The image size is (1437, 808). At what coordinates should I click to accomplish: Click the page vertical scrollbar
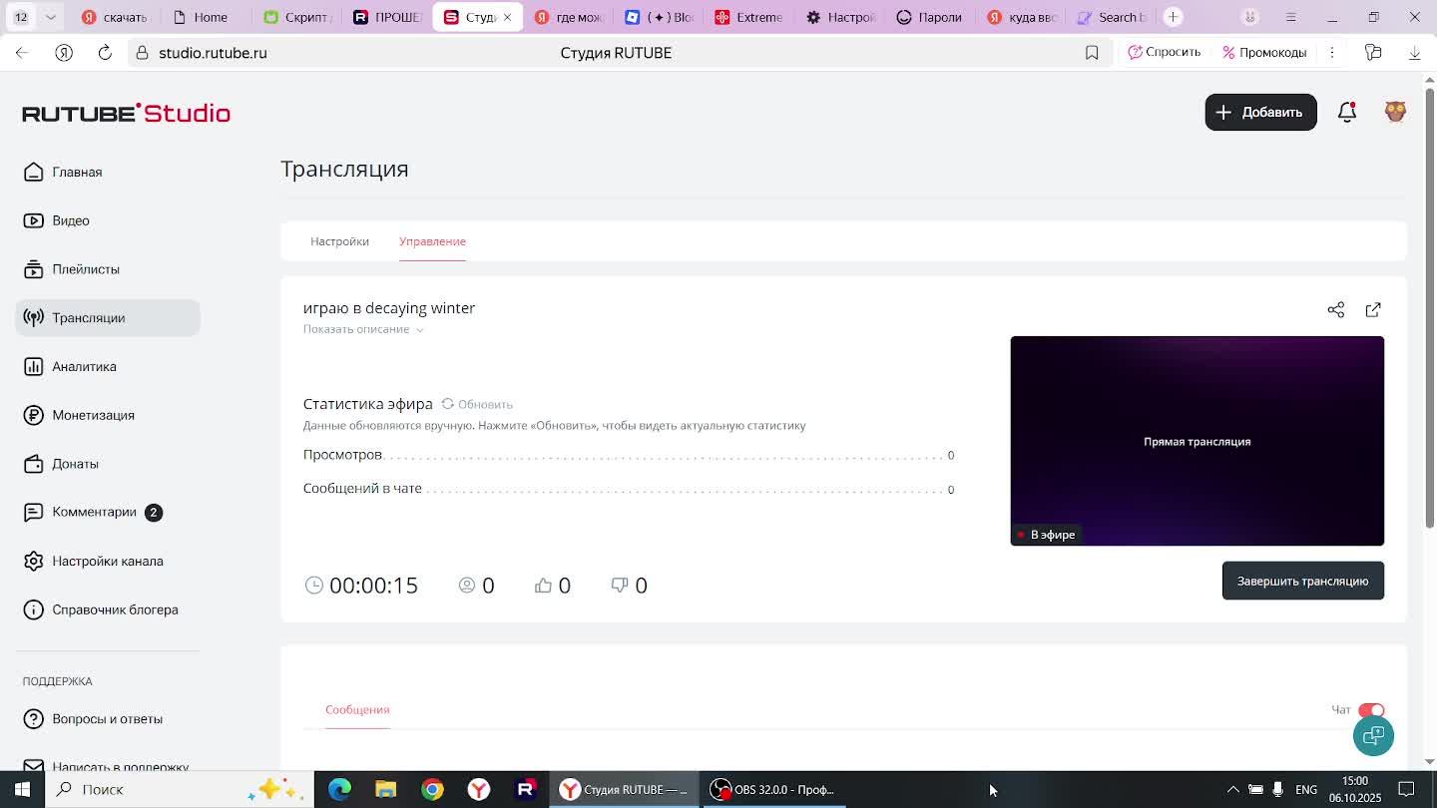point(1429,307)
